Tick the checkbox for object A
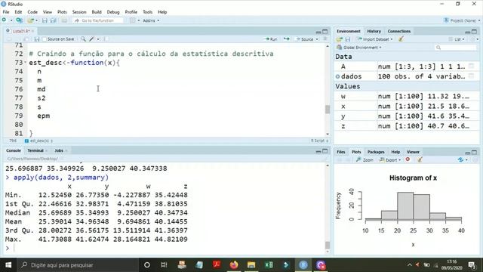 (x=471, y=66)
